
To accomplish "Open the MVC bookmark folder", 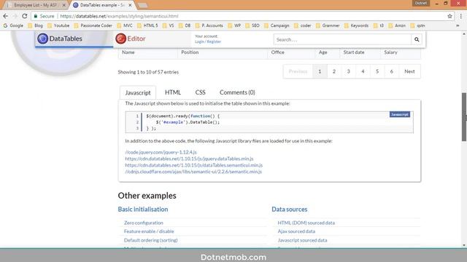I will pyautogui.click(x=125, y=25).
